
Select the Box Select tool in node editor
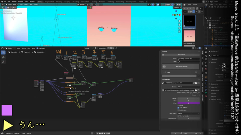click(x=3, y=52)
